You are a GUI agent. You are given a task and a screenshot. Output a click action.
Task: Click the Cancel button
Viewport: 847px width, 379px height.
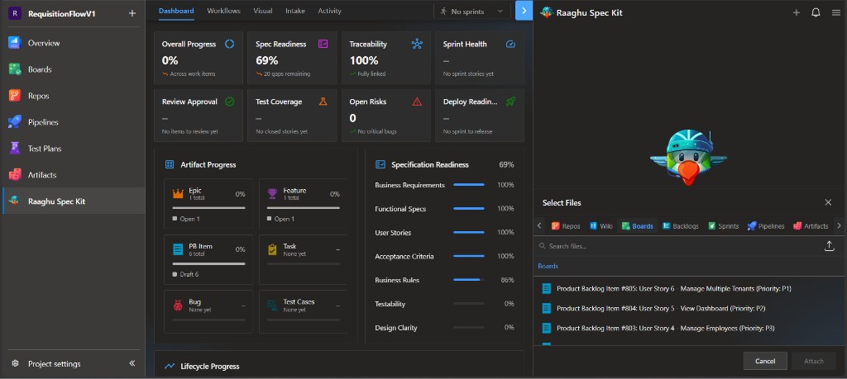click(765, 361)
